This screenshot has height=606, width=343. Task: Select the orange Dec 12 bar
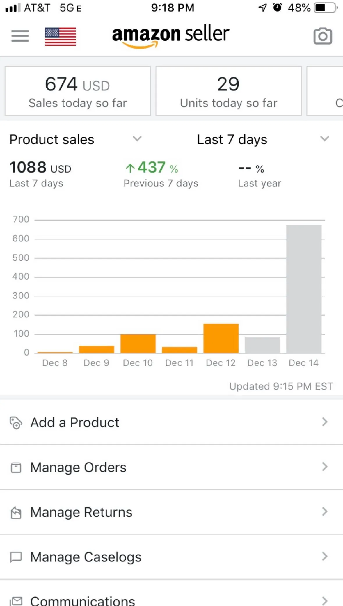coord(221,338)
